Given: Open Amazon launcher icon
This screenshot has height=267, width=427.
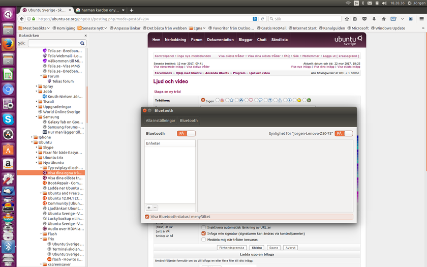Looking at the screenshot, I should [x=8, y=164].
